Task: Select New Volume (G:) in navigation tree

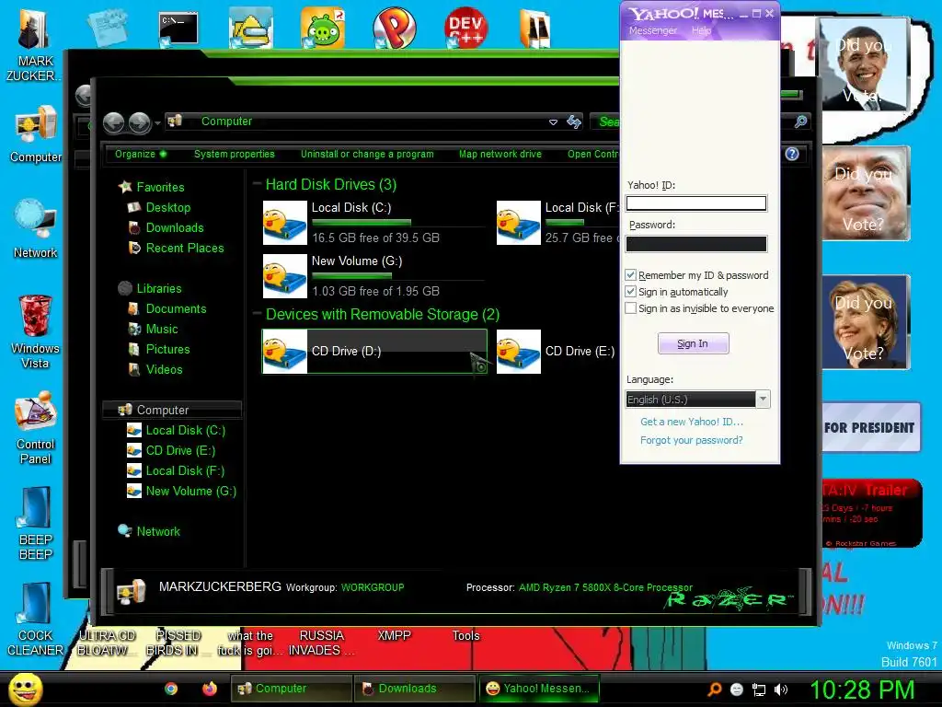Action: (190, 492)
